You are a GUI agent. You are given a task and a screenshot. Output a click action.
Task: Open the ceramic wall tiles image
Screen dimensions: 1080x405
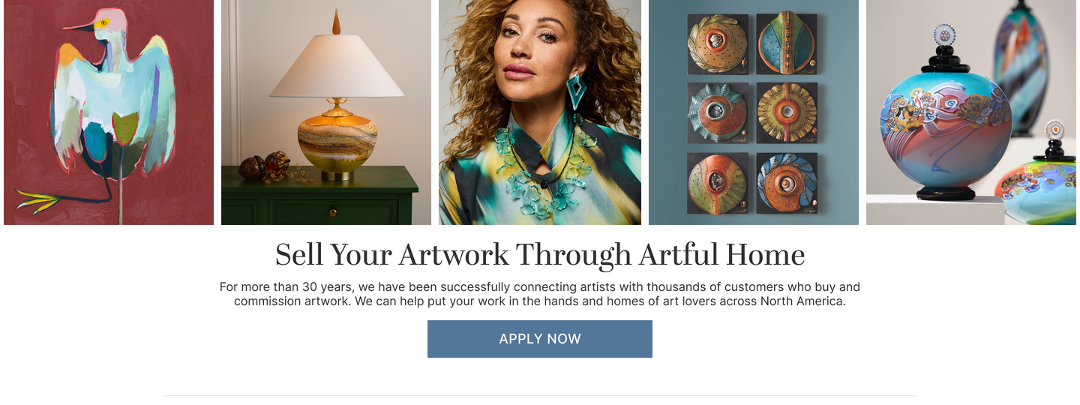[x=754, y=112]
